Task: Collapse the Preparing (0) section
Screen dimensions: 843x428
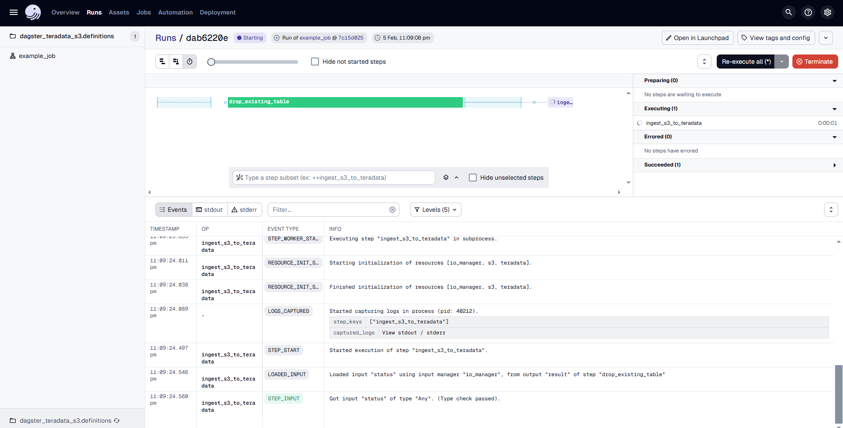Action: pos(834,81)
